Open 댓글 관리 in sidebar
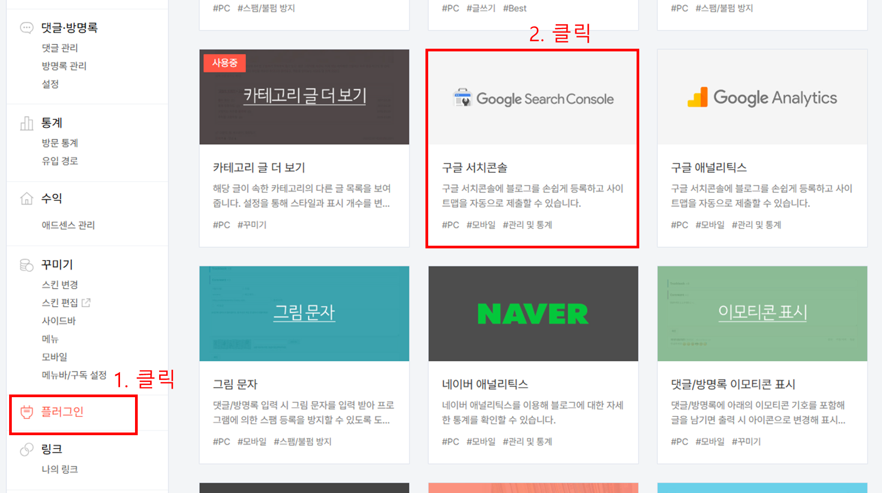 click(60, 48)
